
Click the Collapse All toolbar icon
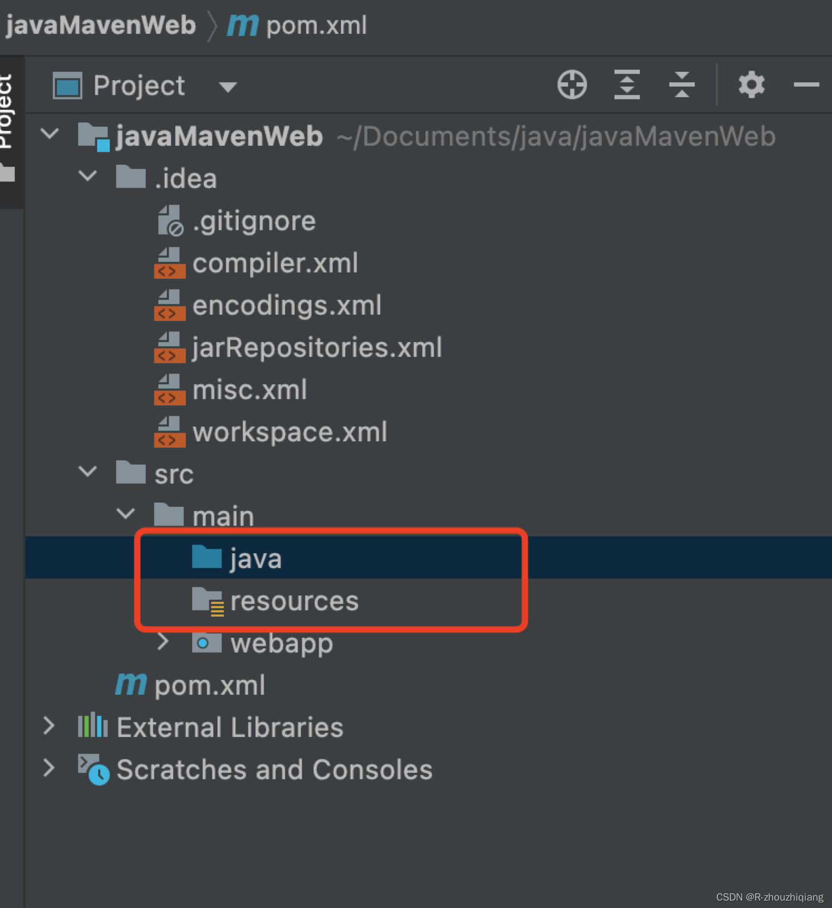(682, 84)
